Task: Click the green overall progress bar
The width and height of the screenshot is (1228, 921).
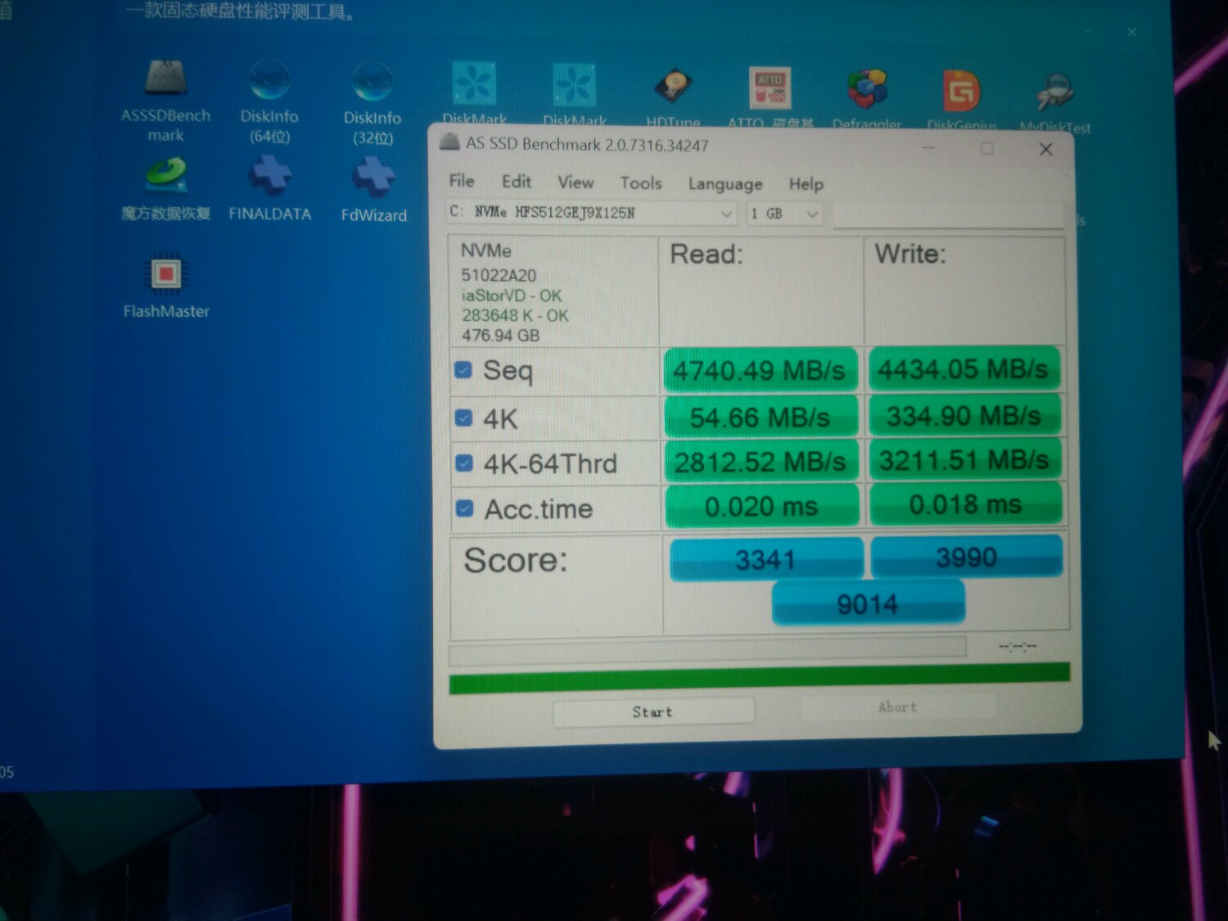Action: point(760,678)
